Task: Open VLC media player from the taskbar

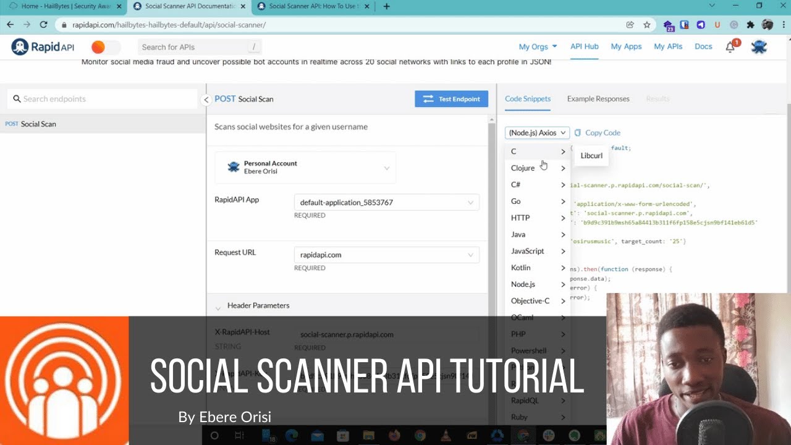Action: pos(446,436)
